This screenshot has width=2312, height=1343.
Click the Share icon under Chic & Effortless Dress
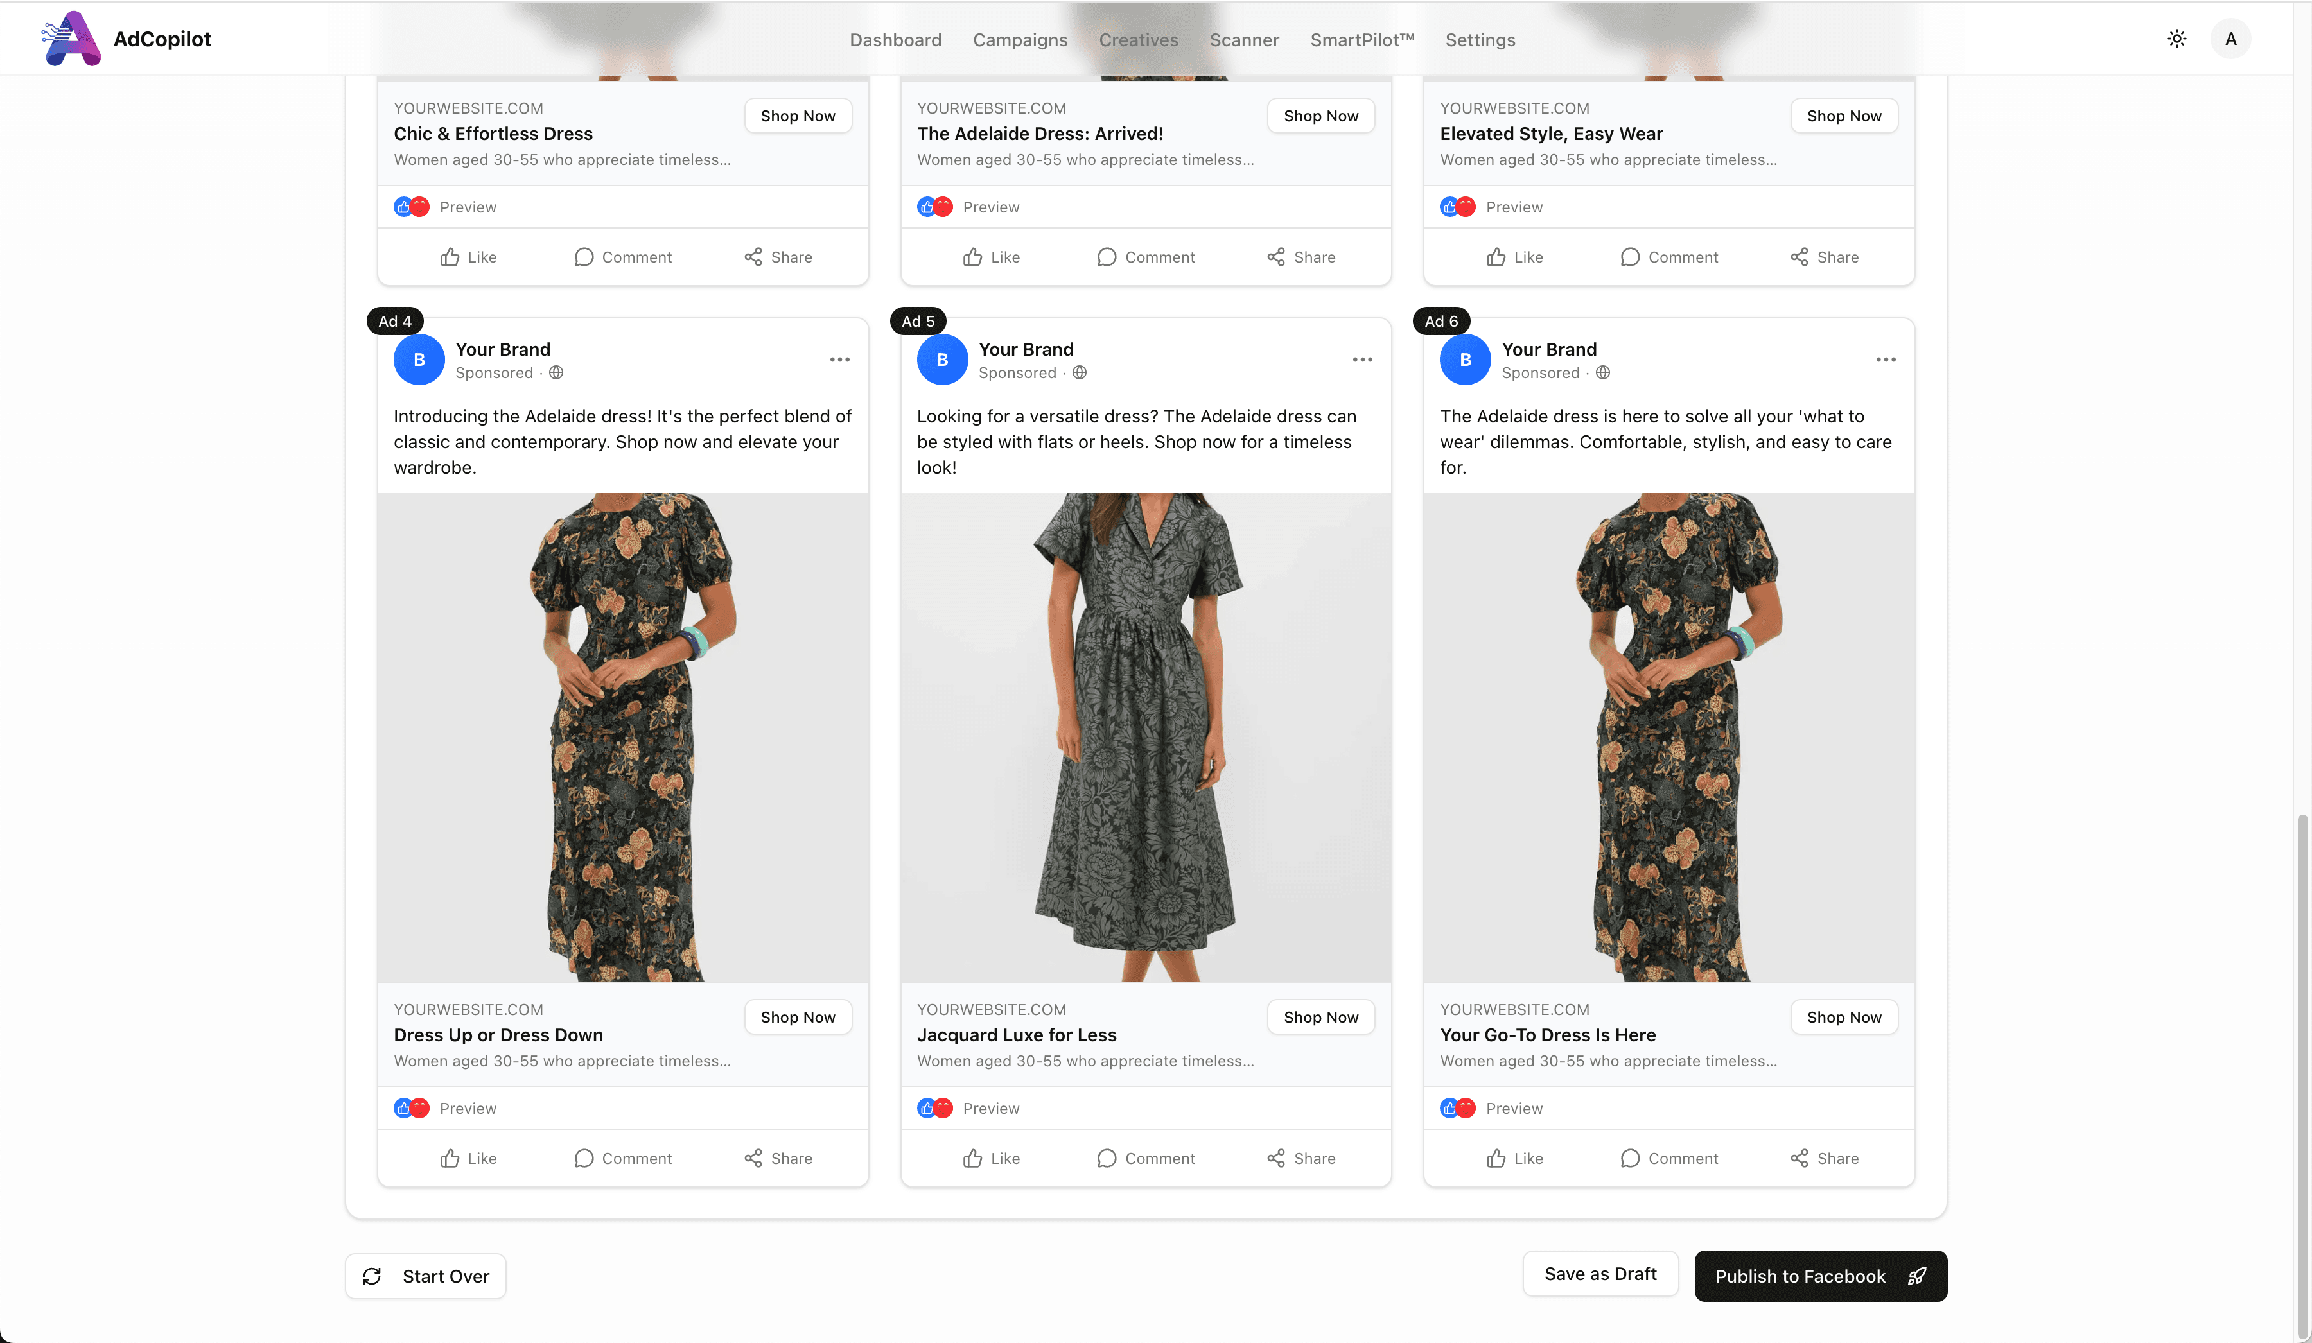pos(753,257)
